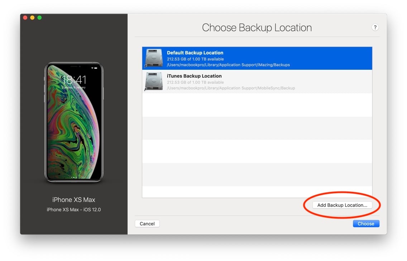
Task: Close the window with the red button
Action: 25,18
